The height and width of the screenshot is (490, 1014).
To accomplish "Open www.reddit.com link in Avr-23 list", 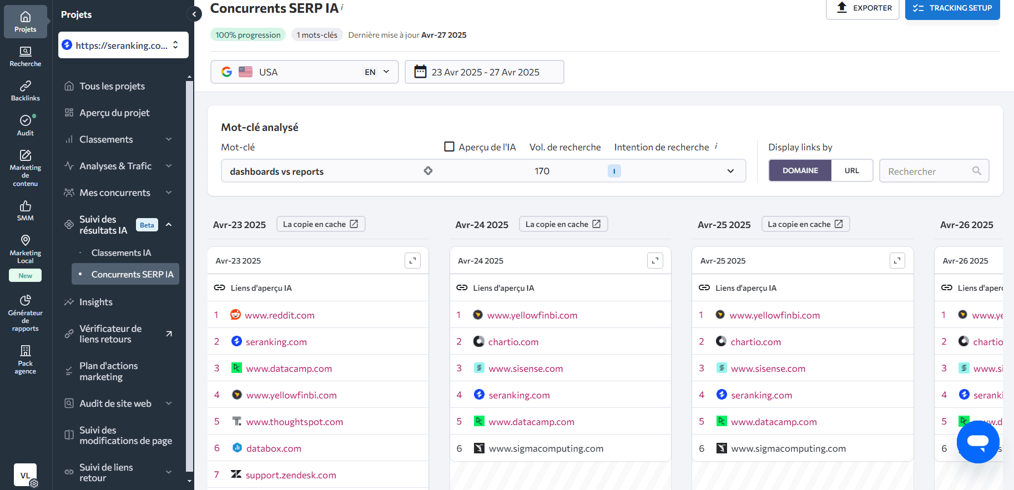I will [280, 315].
